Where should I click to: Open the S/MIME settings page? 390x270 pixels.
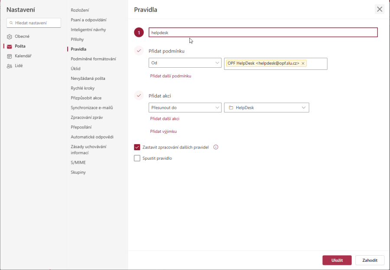pos(78,162)
